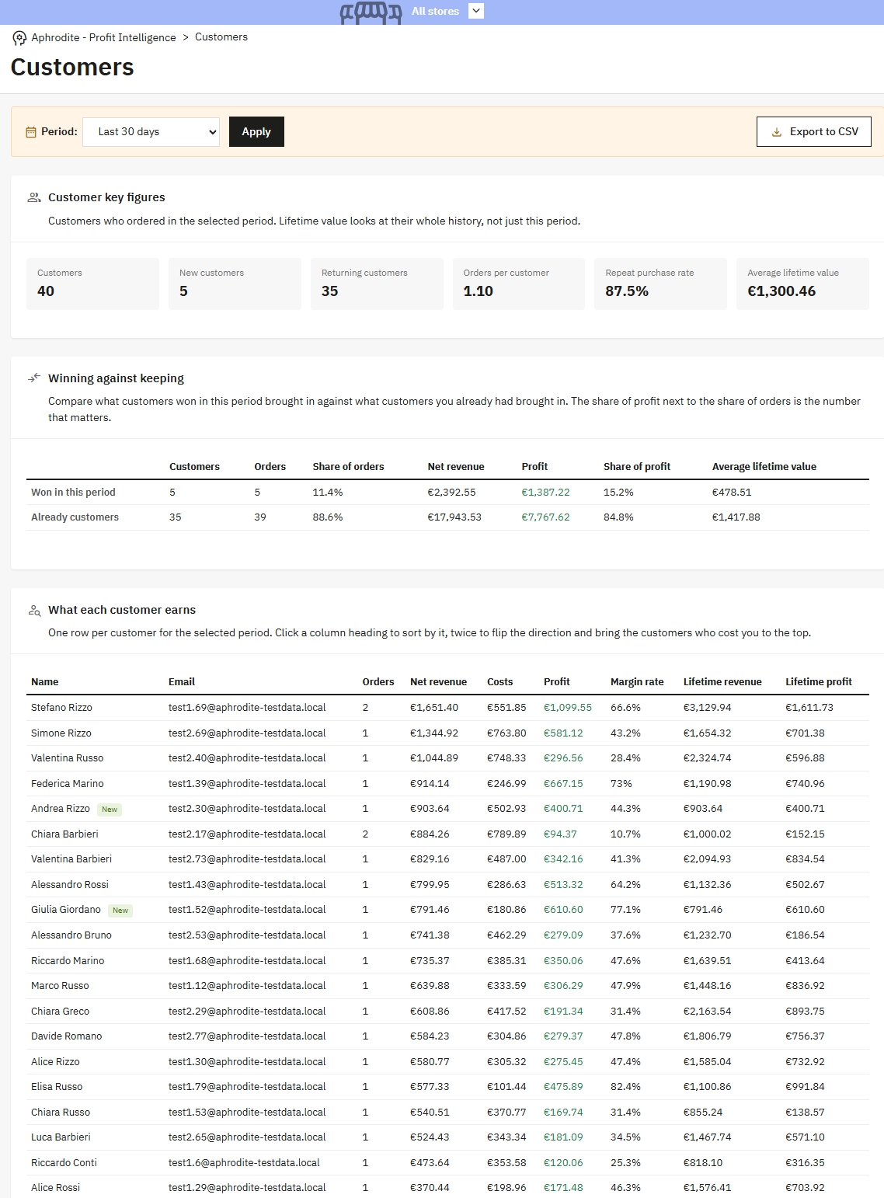Click the Apply button
The image size is (884, 1198).
tap(256, 132)
